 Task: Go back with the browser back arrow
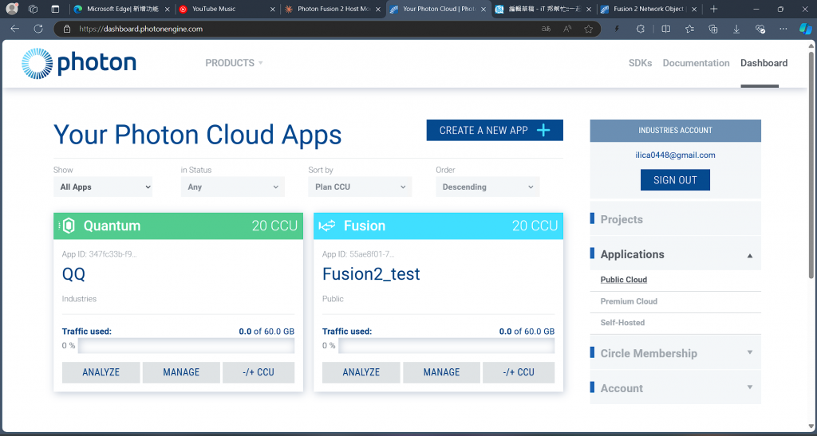(15, 29)
